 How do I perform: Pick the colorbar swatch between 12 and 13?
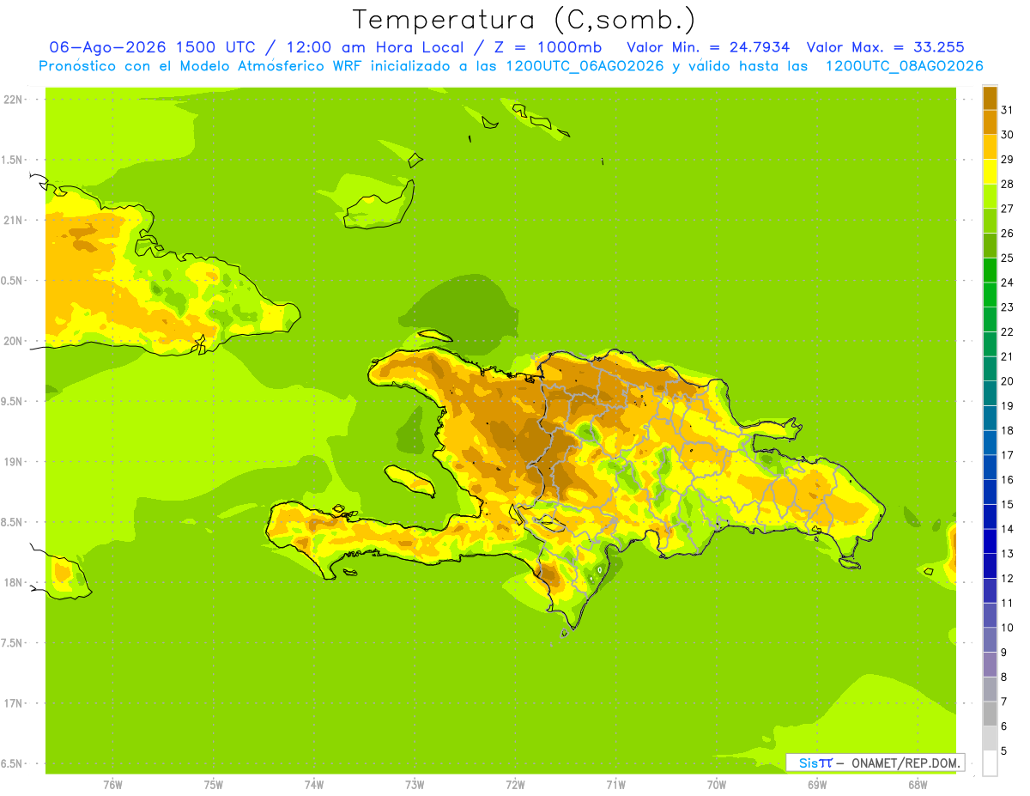tap(990, 566)
